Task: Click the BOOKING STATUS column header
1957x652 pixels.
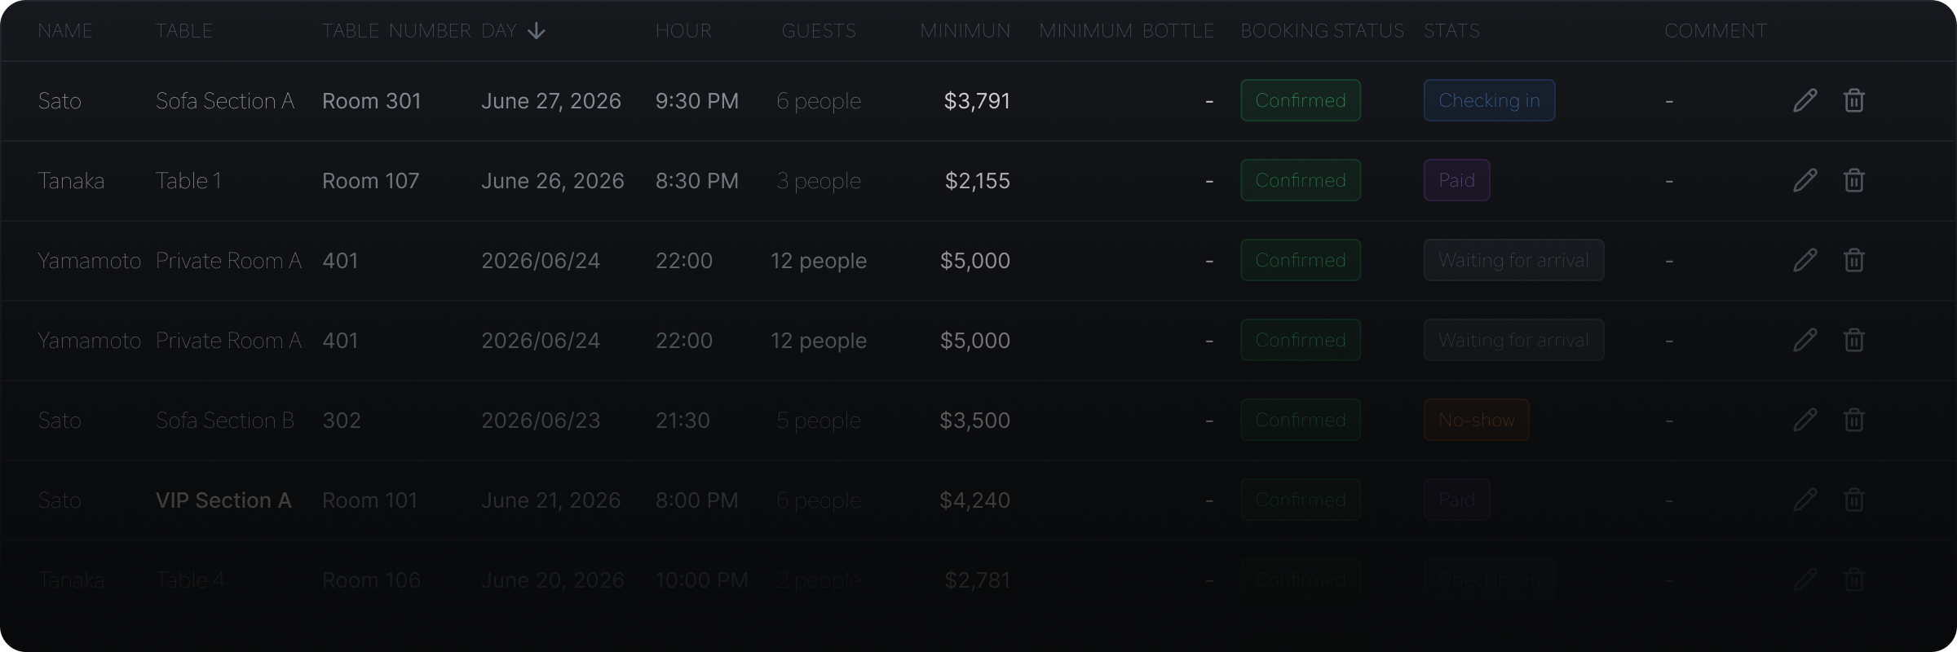Action: [x=1322, y=31]
